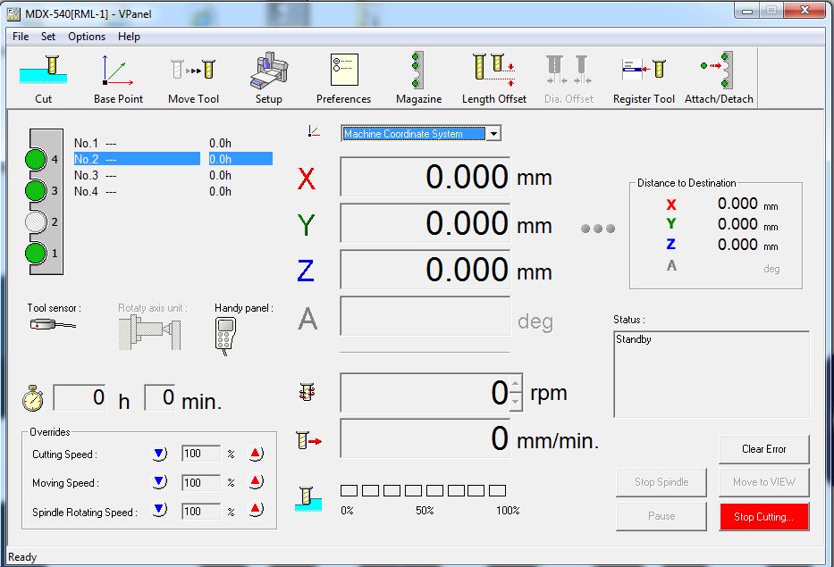
Task: Increase Cutting Speed override with red arrow
Action: [x=256, y=454]
